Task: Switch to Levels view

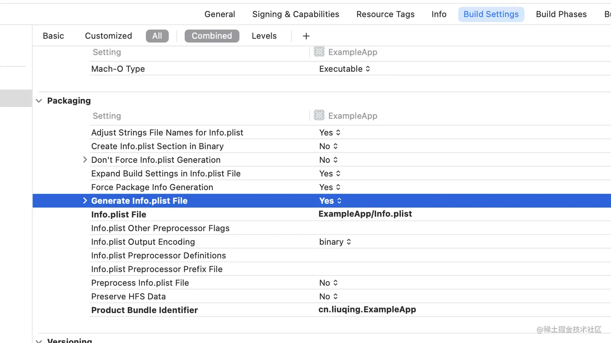Action: [x=264, y=36]
